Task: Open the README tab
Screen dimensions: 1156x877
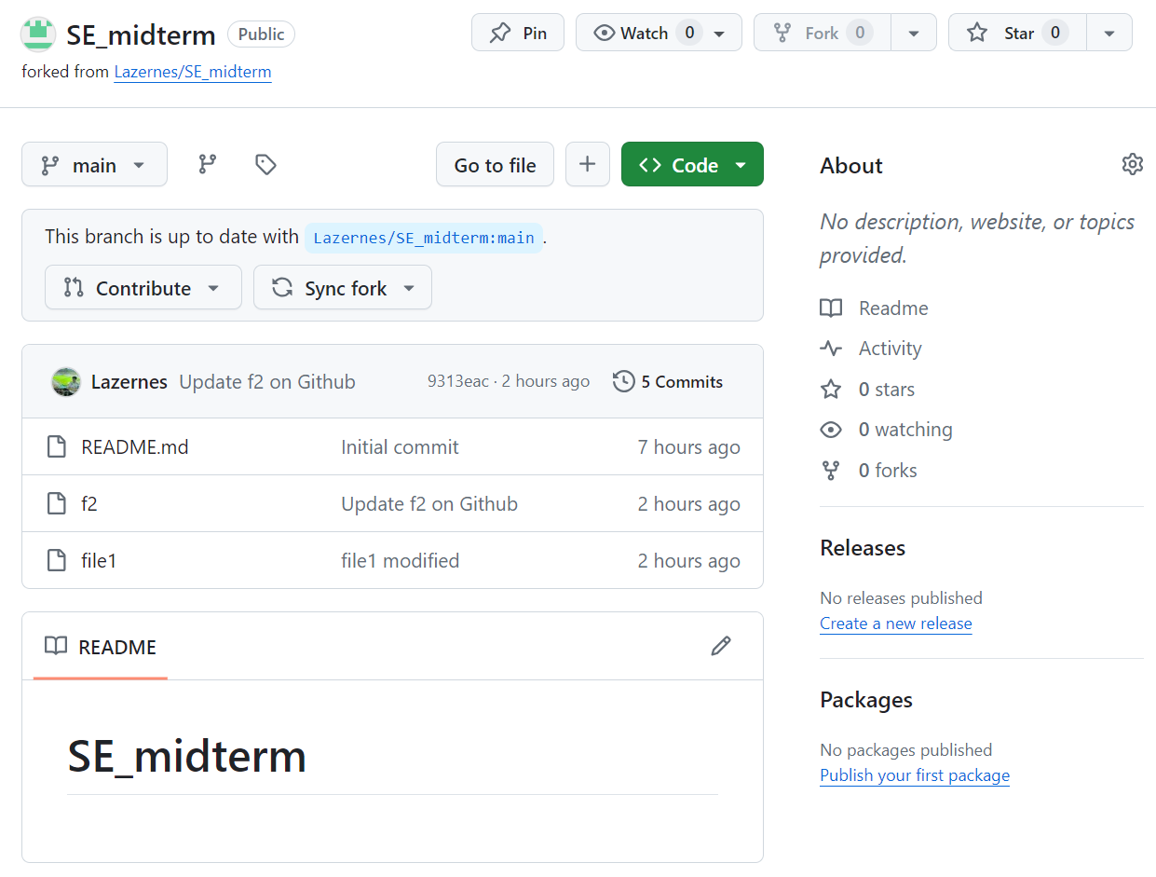Action: [x=101, y=647]
